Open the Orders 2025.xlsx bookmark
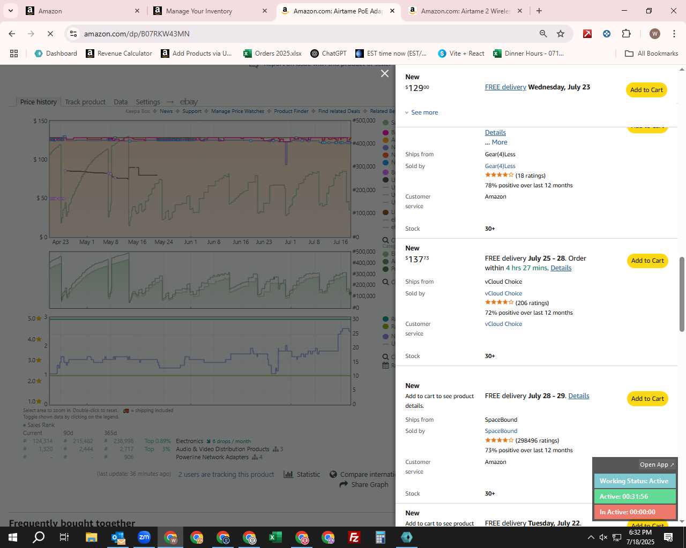The width and height of the screenshot is (686, 548). (x=272, y=54)
